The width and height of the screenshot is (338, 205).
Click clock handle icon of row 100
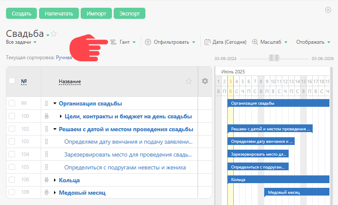pyautogui.click(x=46, y=116)
